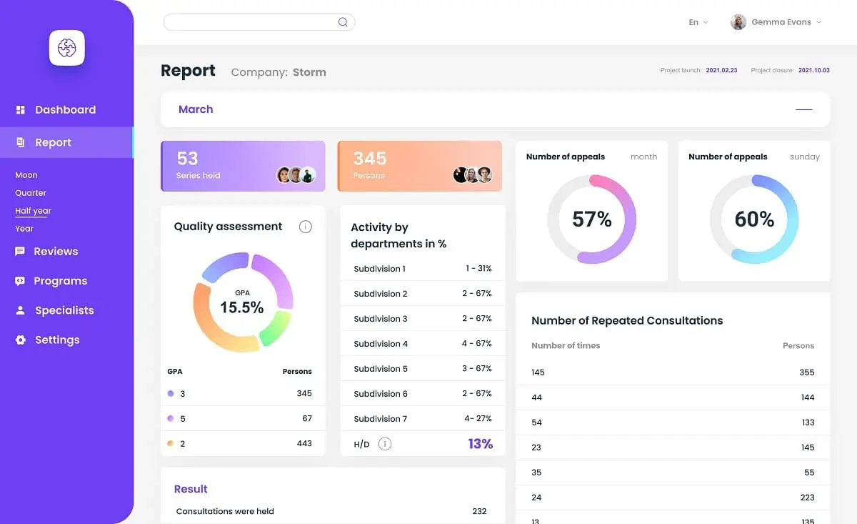Image resolution: width=857 pixels, height=524 pixels.
Task: Open the Report menu item
Action: click(x=53, y=142)
